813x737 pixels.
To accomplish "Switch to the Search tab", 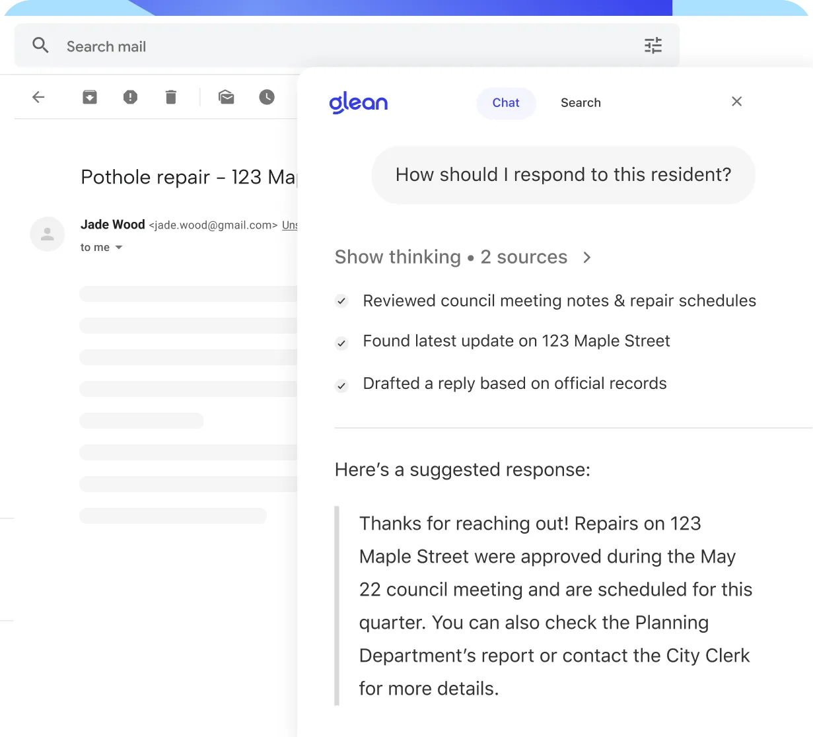I will tap(581, 102).
